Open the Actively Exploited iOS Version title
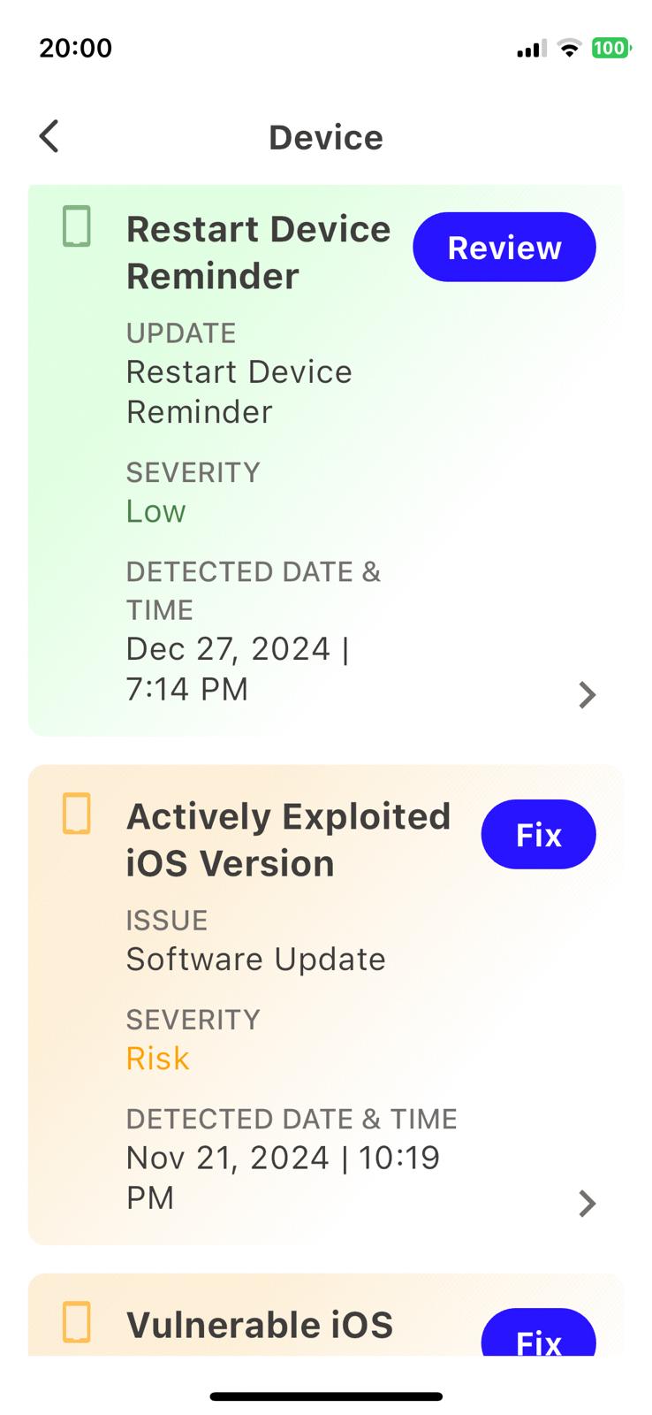The height and width of the screenshot is (1415, 652). [288, 840]
